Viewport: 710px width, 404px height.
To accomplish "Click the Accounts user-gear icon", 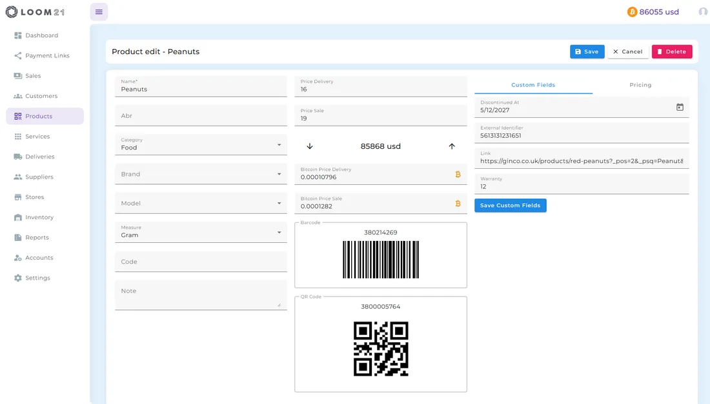I will (18, 258).
